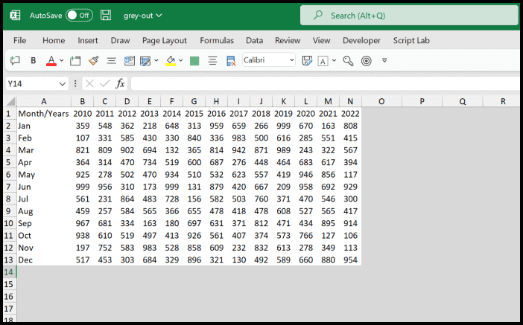This screenshot has height=325, width=523.
Task: Expand the font color dropdown arrow
Action: 62,60
